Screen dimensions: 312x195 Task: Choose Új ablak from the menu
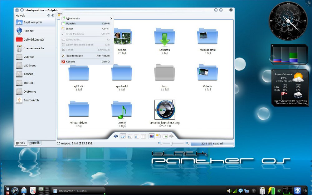click(87, 23)
